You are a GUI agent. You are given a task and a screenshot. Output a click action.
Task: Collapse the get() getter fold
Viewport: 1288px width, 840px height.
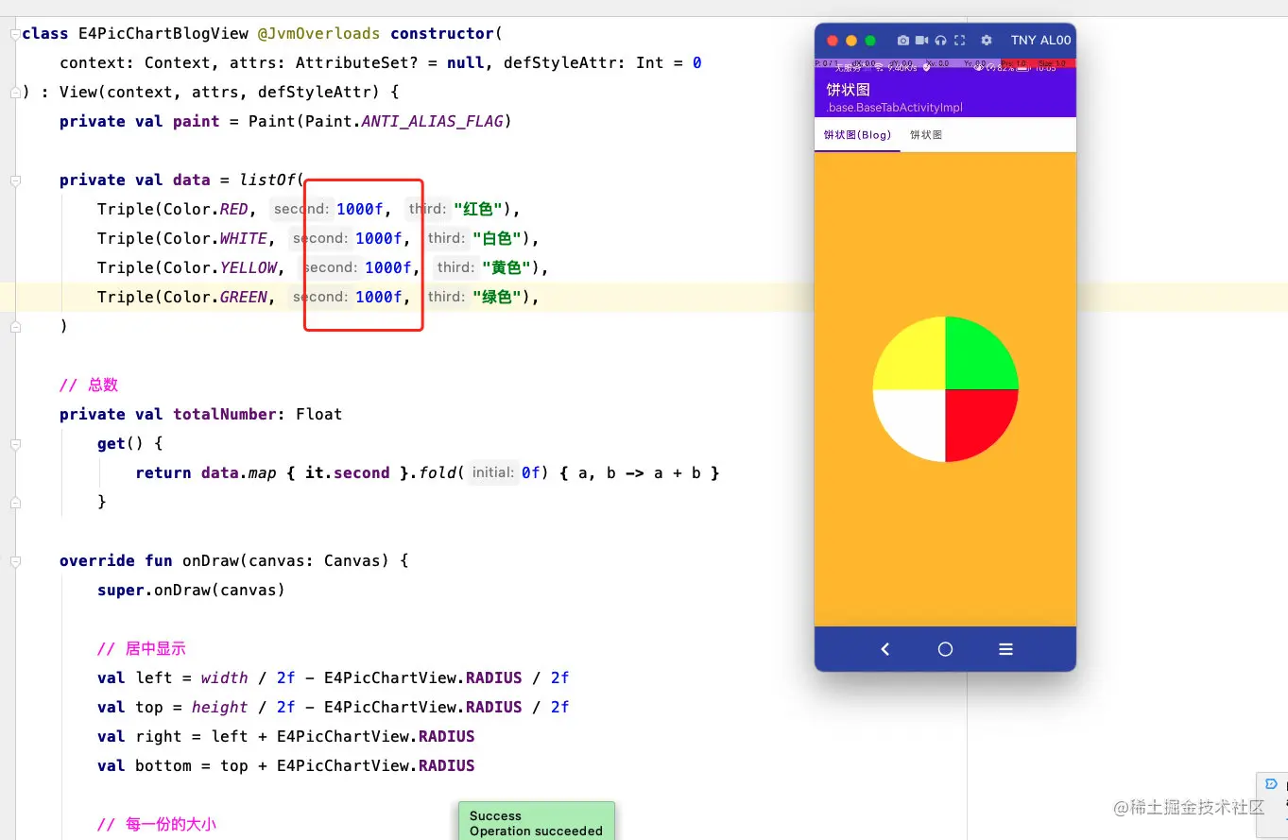15,443
